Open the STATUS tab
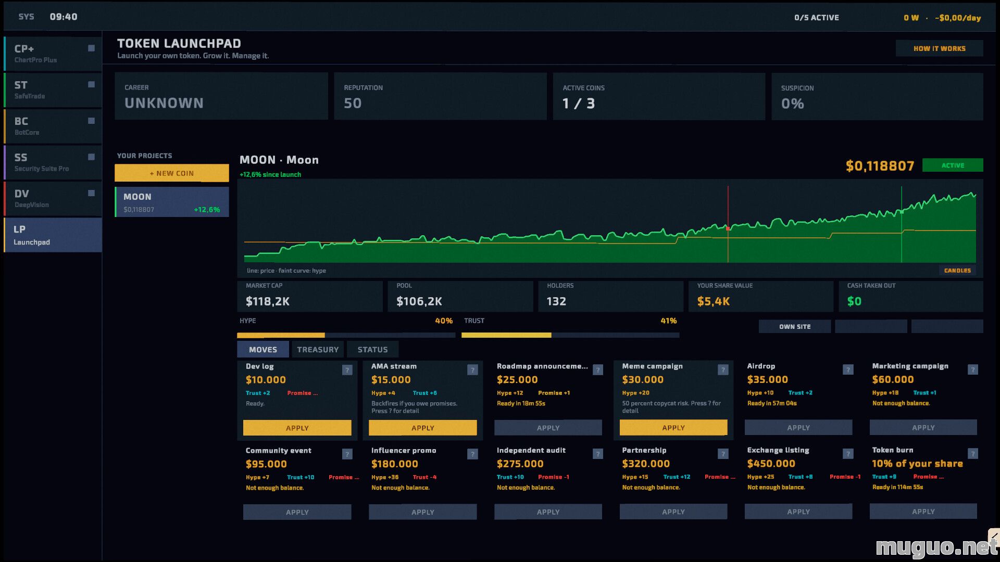 pyautogui.click(x=372, y=350)
